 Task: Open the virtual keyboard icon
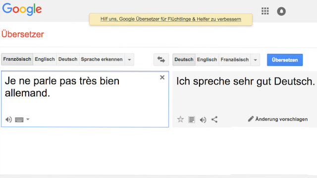coord(19,120)
